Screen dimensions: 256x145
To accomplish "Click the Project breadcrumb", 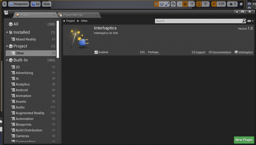I will [70, 21].
